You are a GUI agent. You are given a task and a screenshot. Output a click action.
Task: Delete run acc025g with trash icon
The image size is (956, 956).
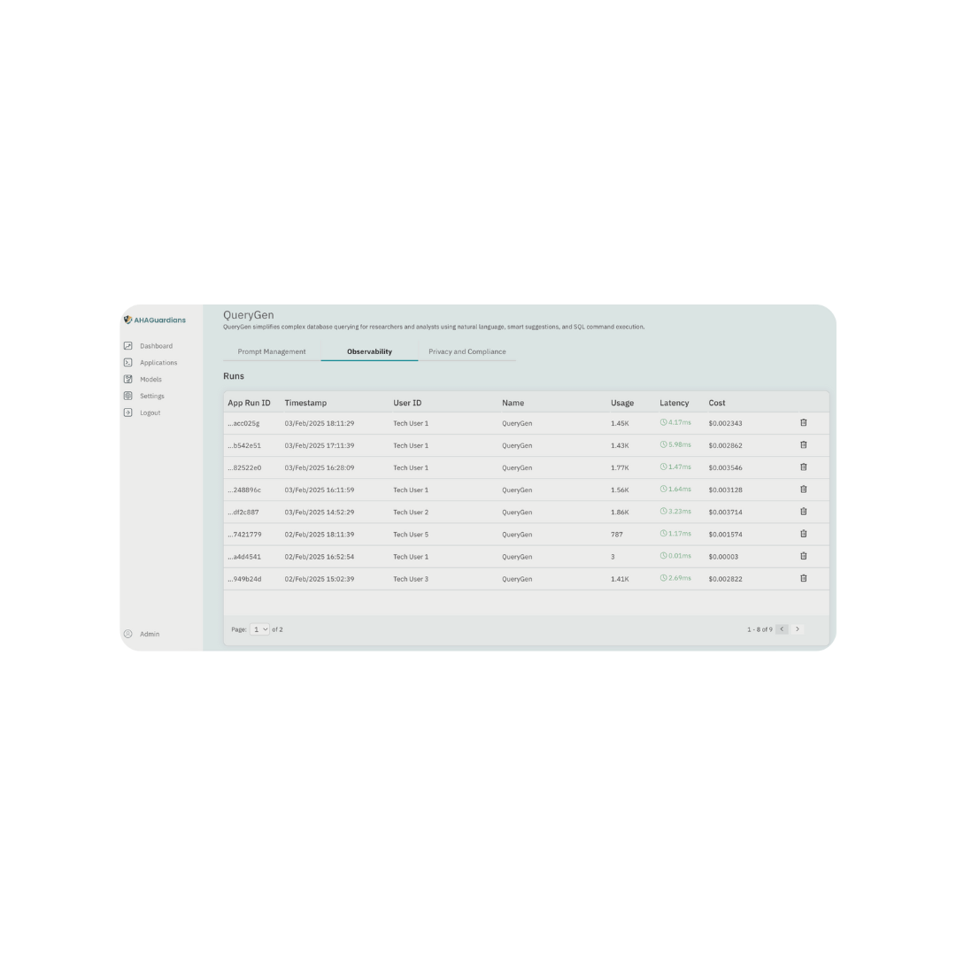[803, 423]
